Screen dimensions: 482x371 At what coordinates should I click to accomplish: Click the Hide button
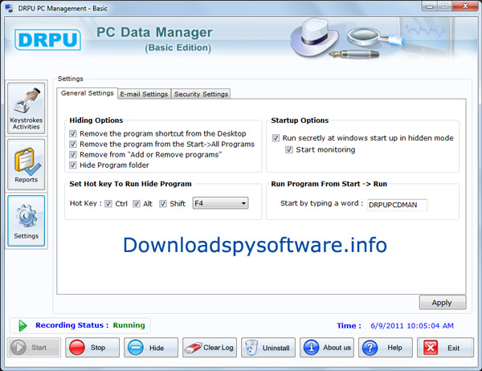pyautogui.click(x=151, y=348)
